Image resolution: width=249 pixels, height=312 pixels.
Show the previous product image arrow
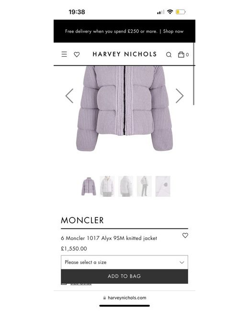click(x=69, y=96)
